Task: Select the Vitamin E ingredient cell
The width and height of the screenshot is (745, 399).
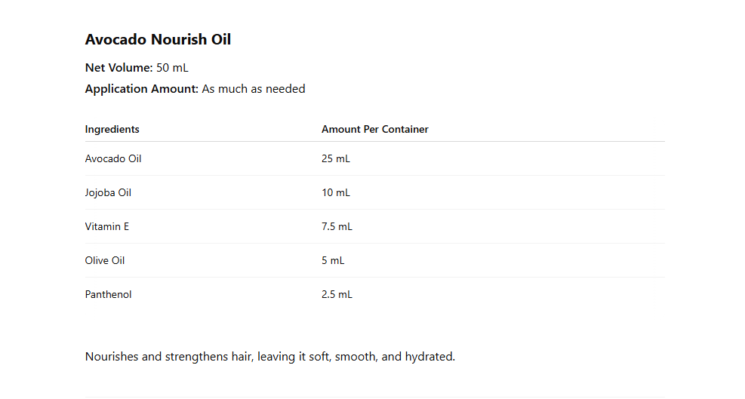Action: click(x=107, y=227)
